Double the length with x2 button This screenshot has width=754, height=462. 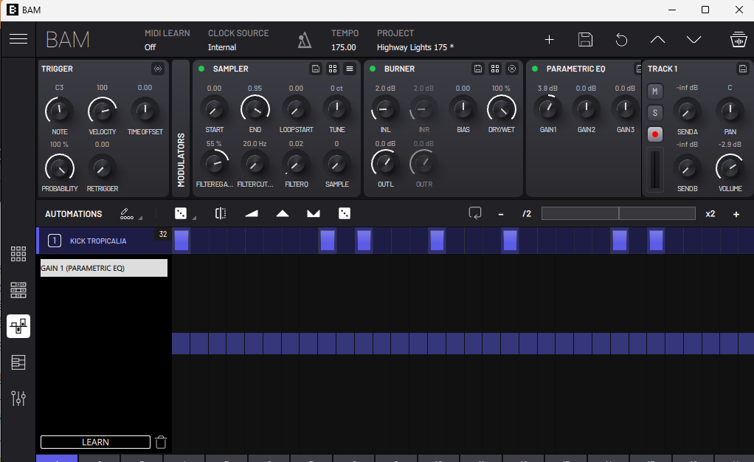(x=710, y=214)
